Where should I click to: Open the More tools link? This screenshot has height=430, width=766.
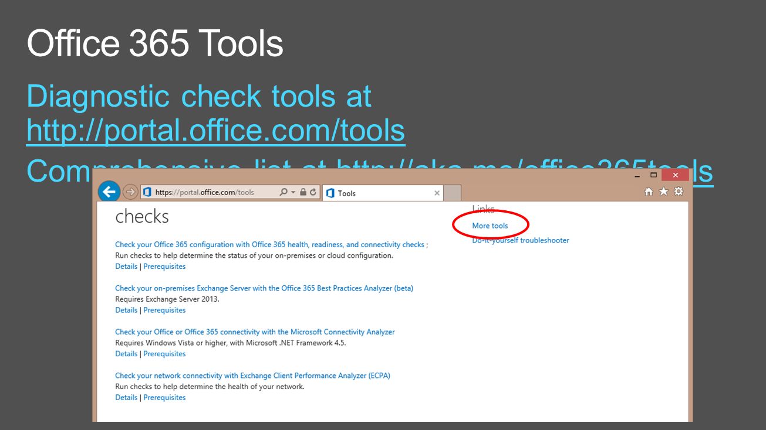[x=490, y=226]
